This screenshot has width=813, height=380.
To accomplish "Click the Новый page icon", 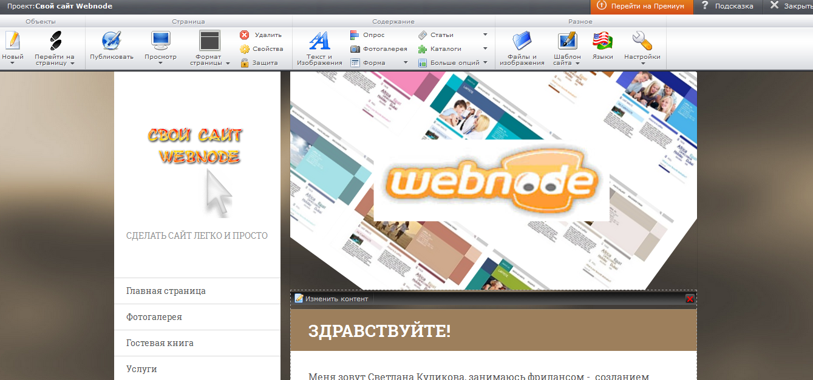I will 12,41.
